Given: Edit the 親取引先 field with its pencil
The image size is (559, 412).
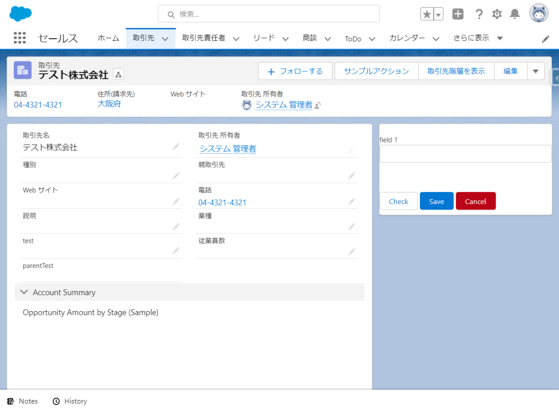Looking at the screenshot, I should click(352, 176).
